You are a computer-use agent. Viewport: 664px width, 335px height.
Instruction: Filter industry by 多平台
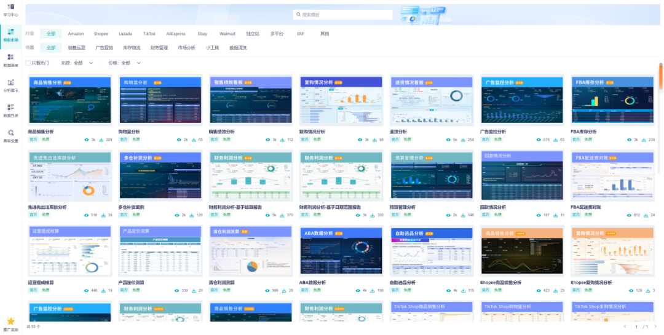coord(277,34)
